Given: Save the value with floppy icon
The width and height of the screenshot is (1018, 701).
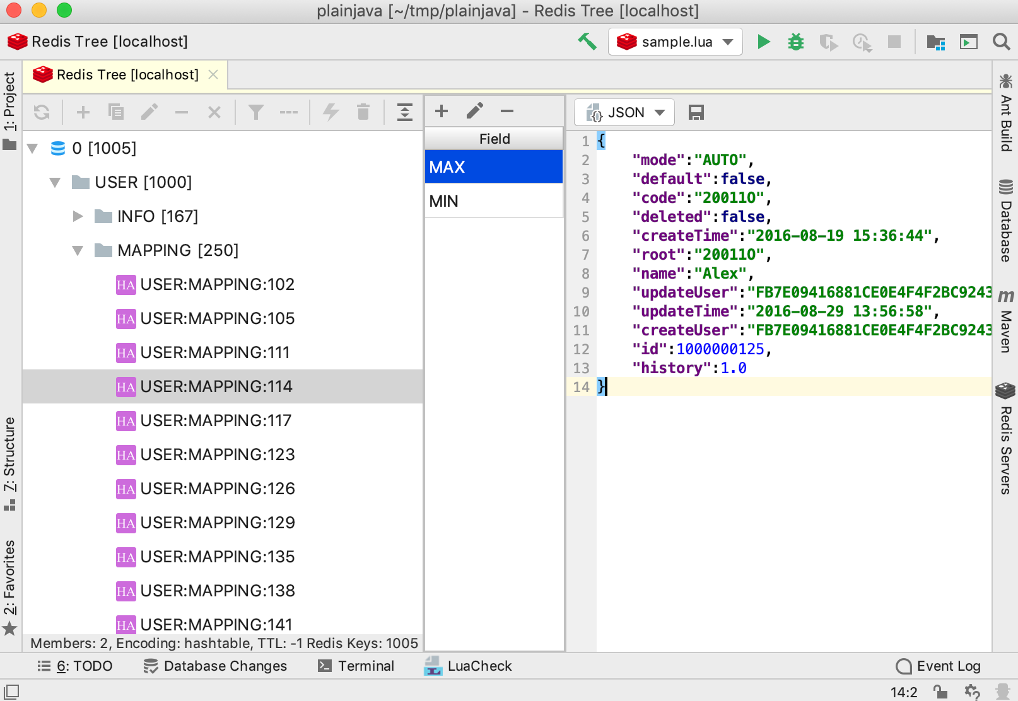Looking at the screenshot, I should tap(696, 112).
